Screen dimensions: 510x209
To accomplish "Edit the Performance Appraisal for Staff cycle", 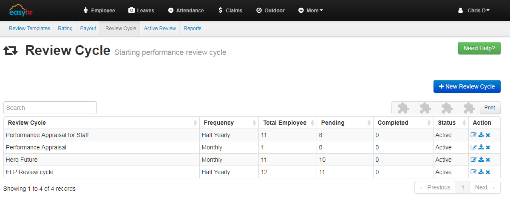I will click(473, 135).
